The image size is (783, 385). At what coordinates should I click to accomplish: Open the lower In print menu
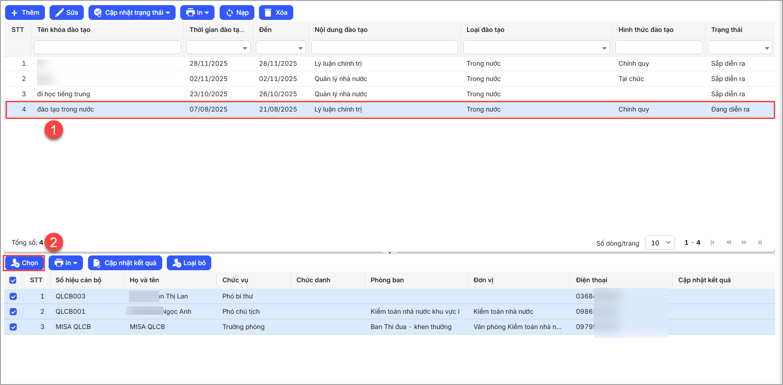coord(65,263)
